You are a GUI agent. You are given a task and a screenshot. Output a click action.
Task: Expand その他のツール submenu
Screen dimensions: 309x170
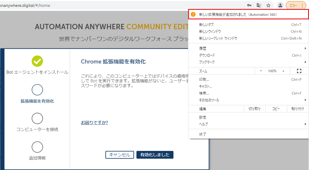(x=248, y=100)
